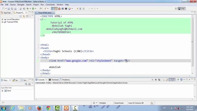Switch to the App Explorer tab

pyautogui.click(x=6, y=13)
